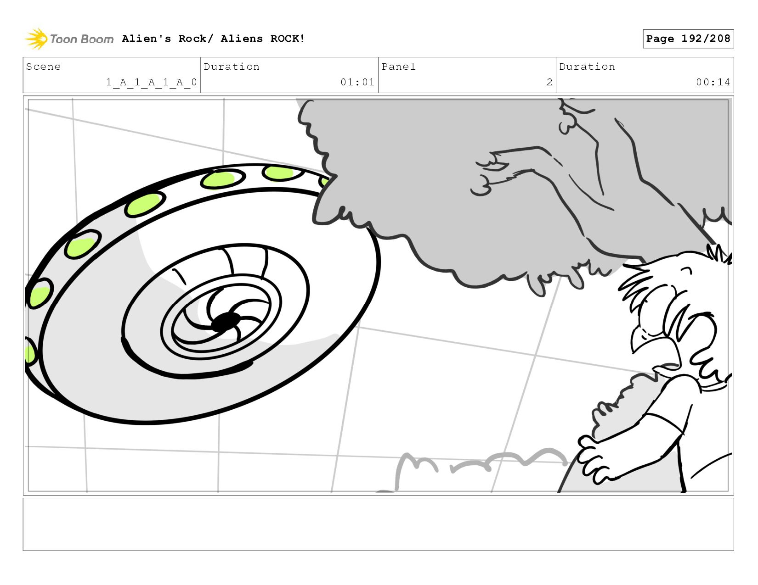Click the storyboard panel UFO drawing

coord(202,294)
